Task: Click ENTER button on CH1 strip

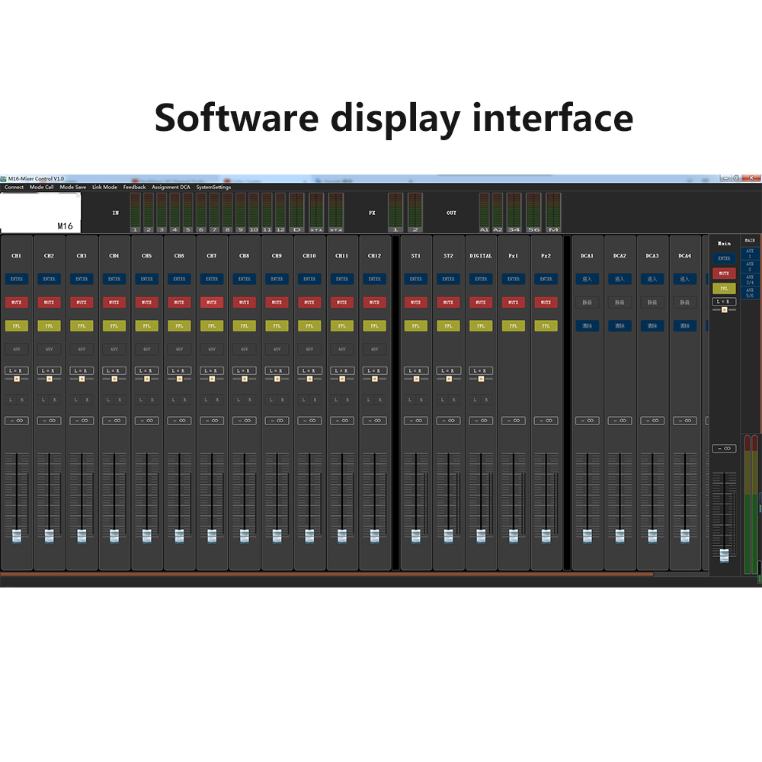Action: coord(17,279)
